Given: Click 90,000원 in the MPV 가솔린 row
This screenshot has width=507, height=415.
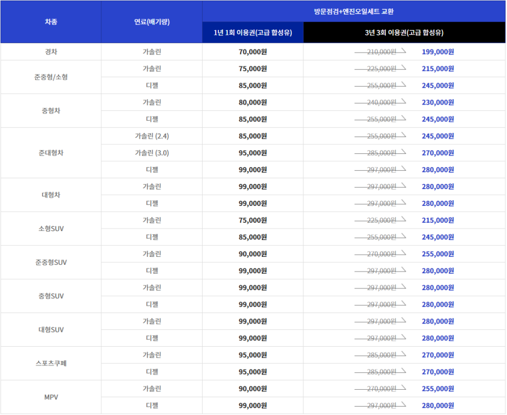Looking at the screenshot, I should pos(253,388).
